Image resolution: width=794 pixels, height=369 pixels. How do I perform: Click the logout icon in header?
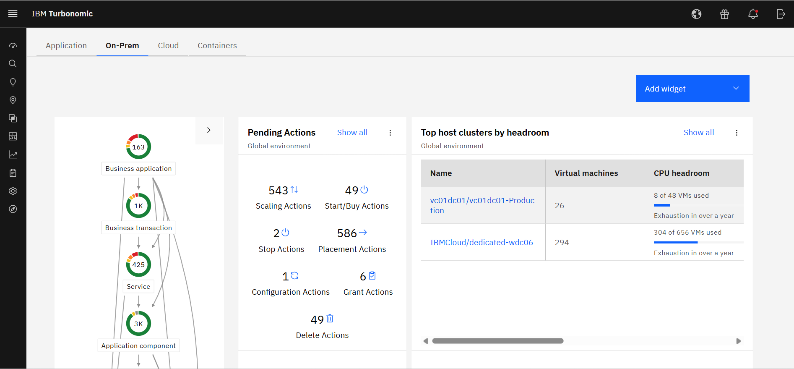click(781, 14)
